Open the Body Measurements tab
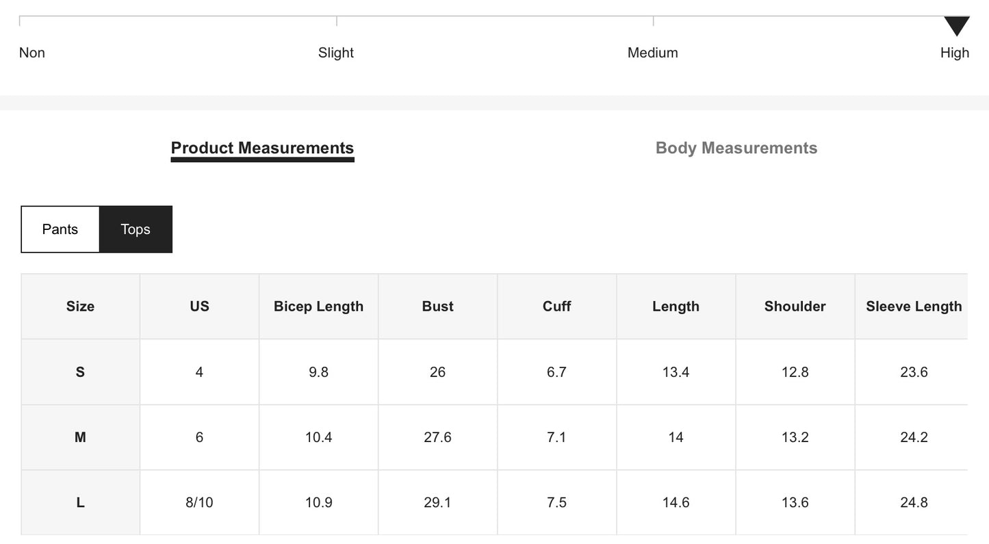989x544 pixels. [736, 148]
